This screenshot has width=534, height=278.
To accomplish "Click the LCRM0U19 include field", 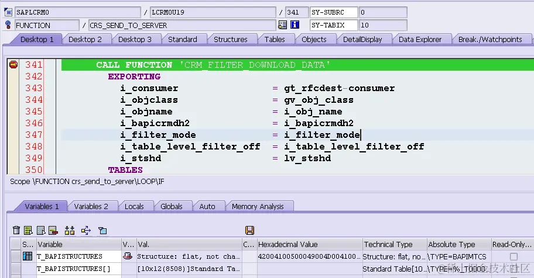I will pos(213,12).
